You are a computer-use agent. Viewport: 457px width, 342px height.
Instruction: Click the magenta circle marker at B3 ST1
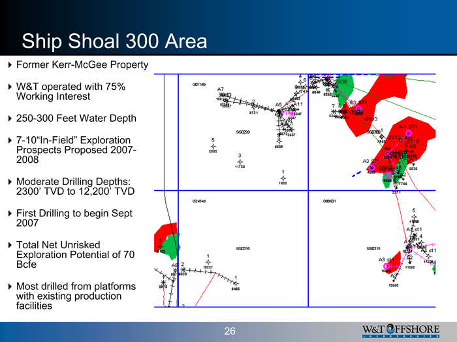point(358,109)
